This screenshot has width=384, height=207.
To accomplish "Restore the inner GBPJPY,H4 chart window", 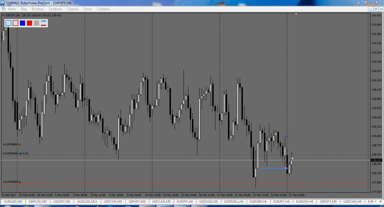I will 376,9.
